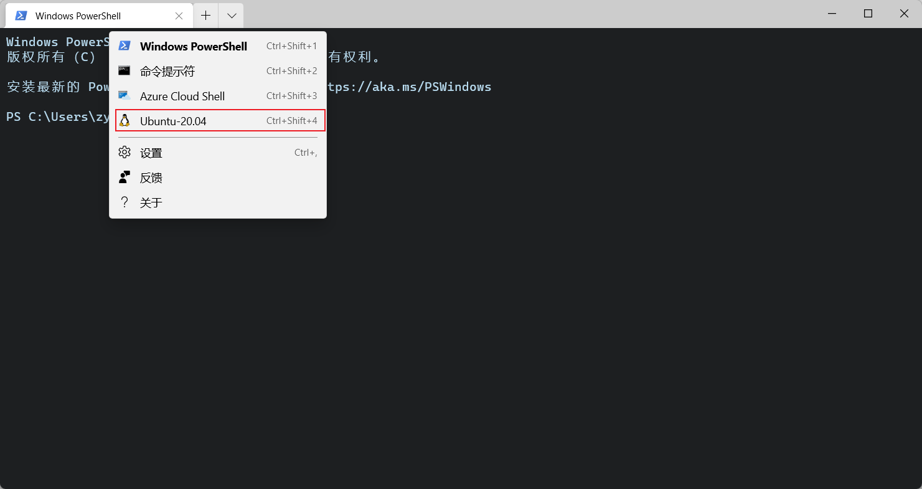Open a new tab with the plus button
This screenshot has width=922, height=489.
pos(205,15)
